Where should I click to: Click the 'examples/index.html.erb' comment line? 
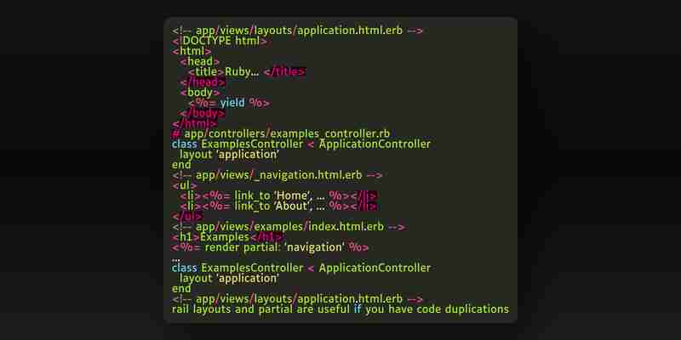(289, 227)
